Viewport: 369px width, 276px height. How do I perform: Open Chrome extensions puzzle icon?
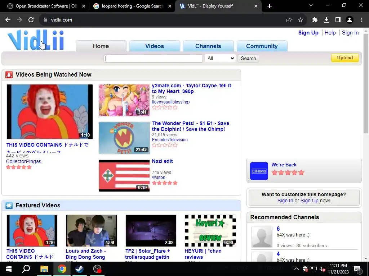point(315,20)
